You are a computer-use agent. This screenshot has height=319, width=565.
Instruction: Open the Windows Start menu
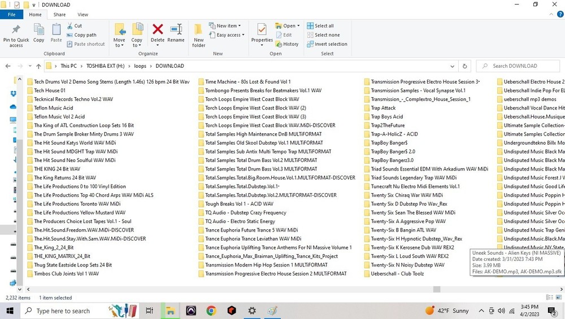click(10, 311)
